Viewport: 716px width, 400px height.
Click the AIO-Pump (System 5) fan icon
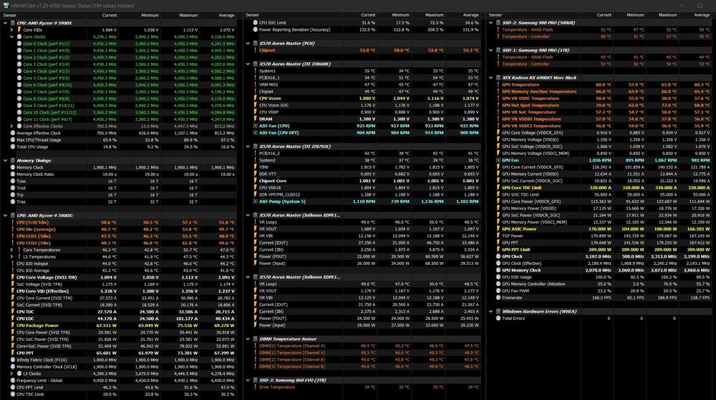tap(254, 201)
